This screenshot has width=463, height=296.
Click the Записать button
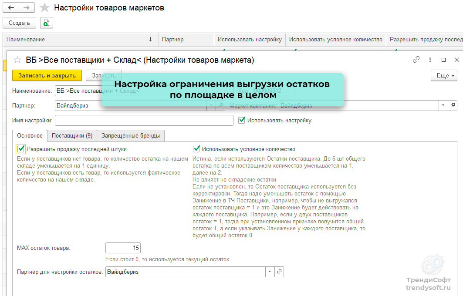click(x=104, y=76)
